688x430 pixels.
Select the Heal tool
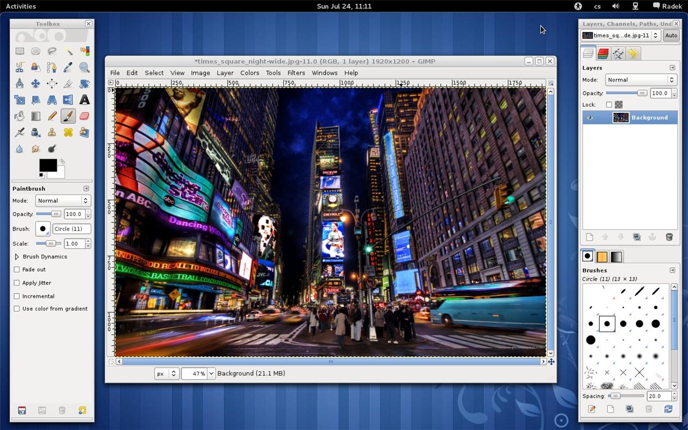[x=68, y=132]
